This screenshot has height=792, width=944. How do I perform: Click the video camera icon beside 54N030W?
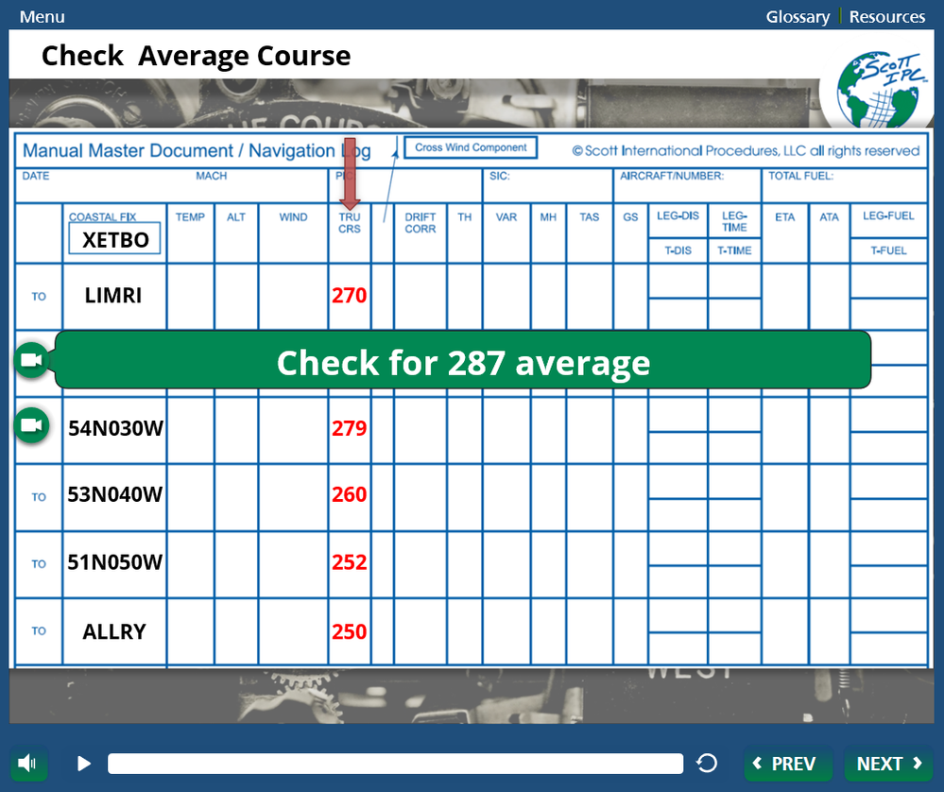pyautogui.click(x=31, y=426)
